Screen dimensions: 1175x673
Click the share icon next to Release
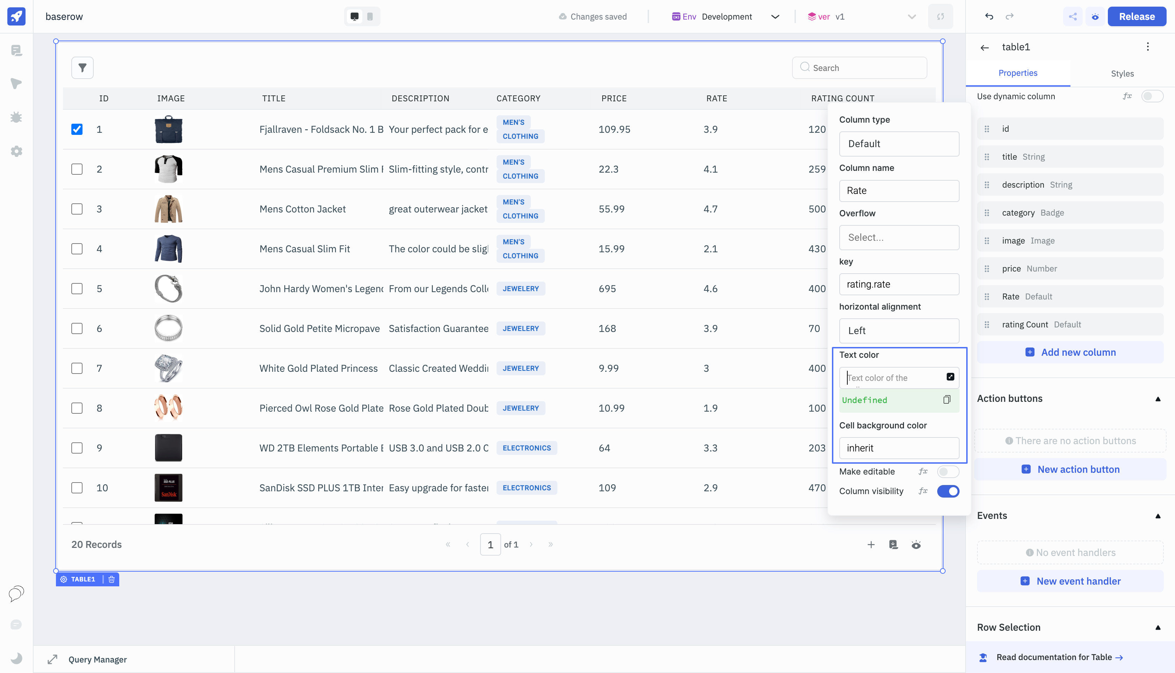pyautogui.click(x=1073, y=17)
